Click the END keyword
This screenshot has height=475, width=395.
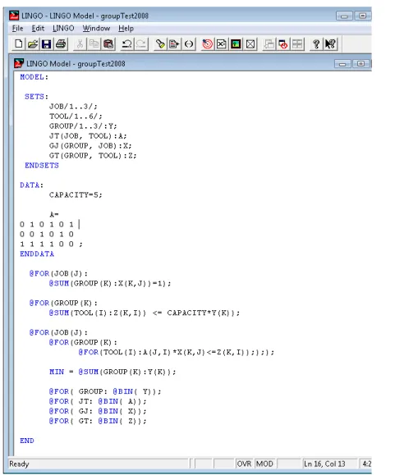tap(26, 441)
